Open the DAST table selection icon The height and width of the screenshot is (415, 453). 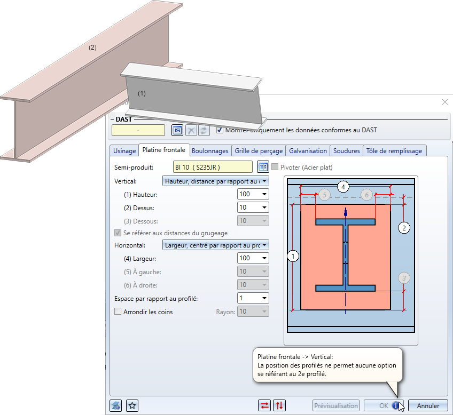(177, 130)
